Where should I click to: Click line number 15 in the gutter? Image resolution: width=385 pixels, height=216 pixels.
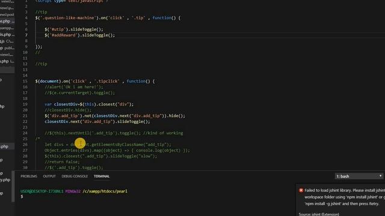[25, 82]
